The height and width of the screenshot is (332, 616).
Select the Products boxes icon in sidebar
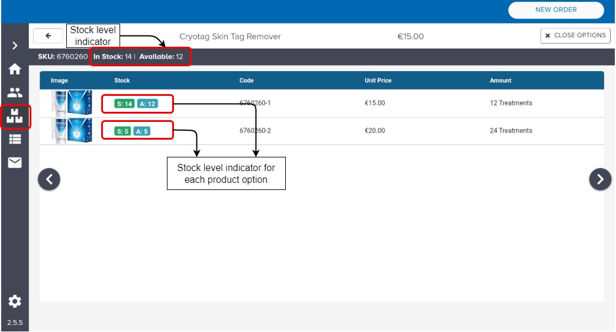pyautogui.click(x=15, y=116)
